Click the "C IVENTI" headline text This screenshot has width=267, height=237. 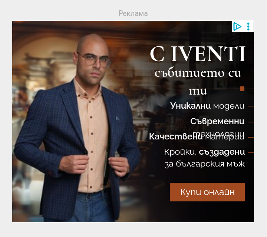click(x=198, y=54)
